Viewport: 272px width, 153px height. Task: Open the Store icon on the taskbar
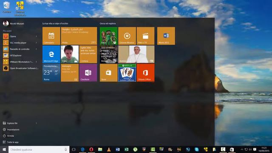click(232, 149)
